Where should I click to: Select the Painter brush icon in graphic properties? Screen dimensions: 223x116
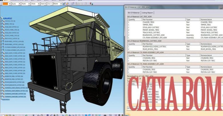pos(64,4)
